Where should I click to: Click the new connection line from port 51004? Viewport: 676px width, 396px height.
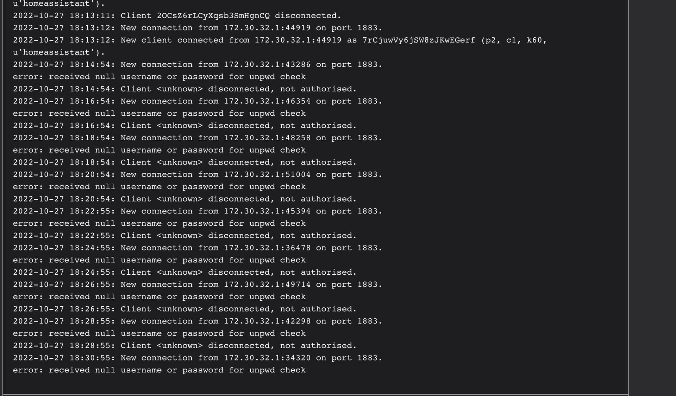(x=198, y=175)
